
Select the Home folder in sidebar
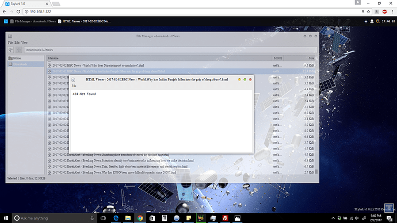(x=25, y=58)
